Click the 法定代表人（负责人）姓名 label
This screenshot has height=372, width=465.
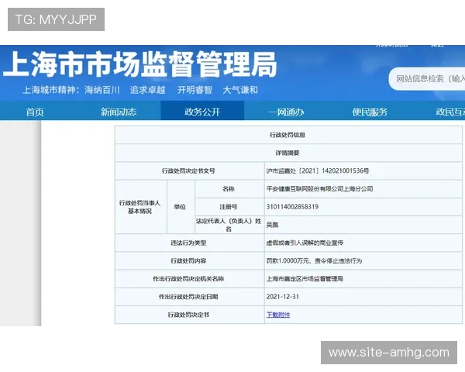pos(229,225)
